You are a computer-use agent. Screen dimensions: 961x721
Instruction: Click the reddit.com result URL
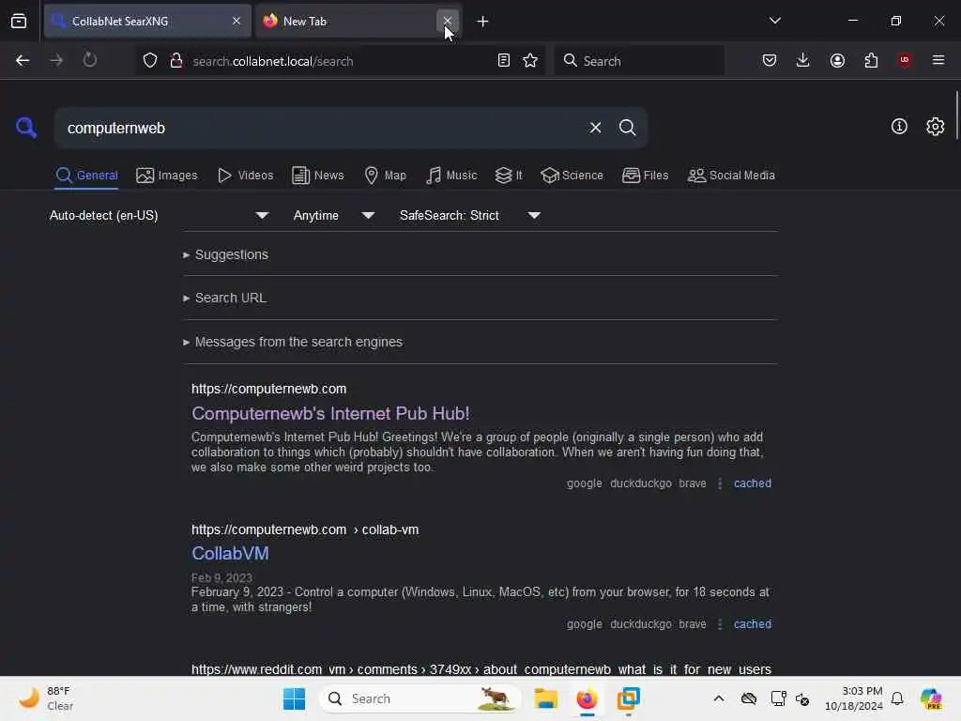click(480, 669)
